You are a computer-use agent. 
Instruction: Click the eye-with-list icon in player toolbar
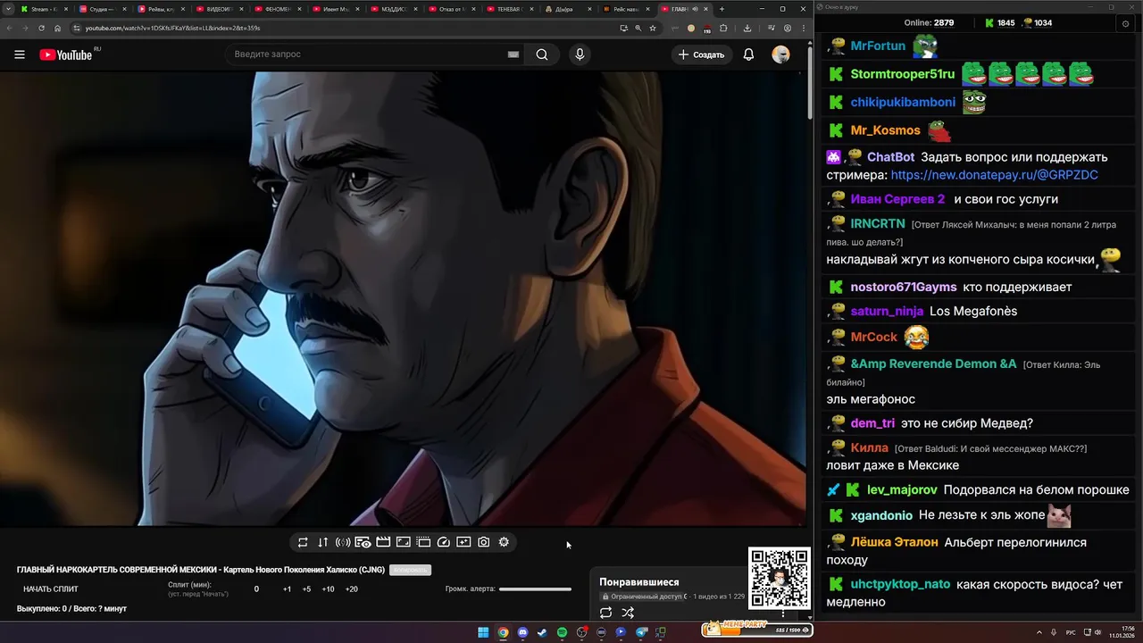(363, 542)
